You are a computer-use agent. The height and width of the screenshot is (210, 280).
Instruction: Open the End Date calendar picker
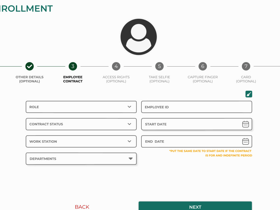[x=246, y=141]
